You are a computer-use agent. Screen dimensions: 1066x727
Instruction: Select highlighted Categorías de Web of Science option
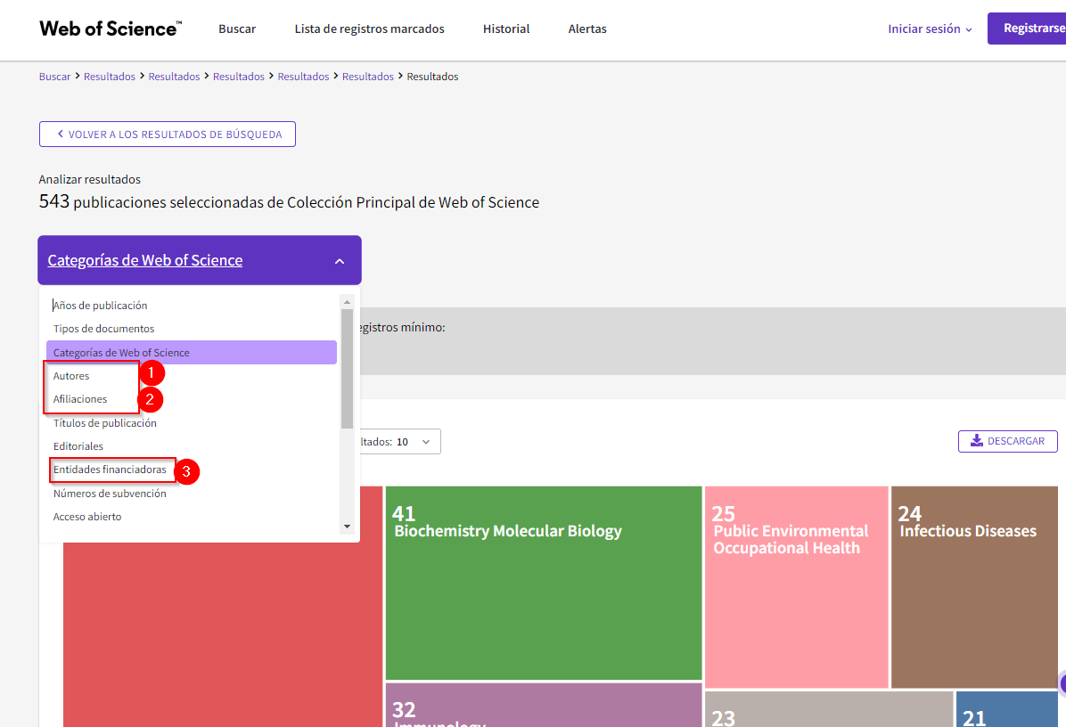point(192,352)
